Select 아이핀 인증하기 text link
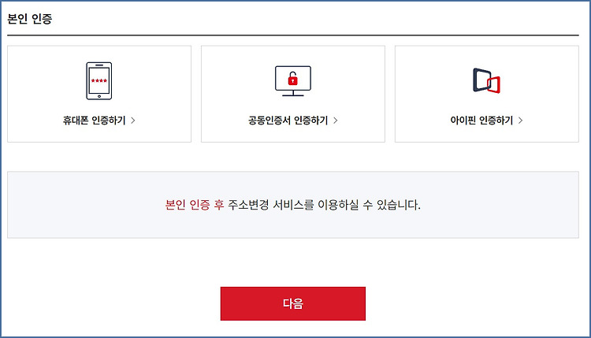This screenshot has height=338, width=591. coord(481,121)
